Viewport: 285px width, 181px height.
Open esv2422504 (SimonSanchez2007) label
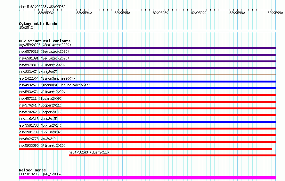[47, 78]
